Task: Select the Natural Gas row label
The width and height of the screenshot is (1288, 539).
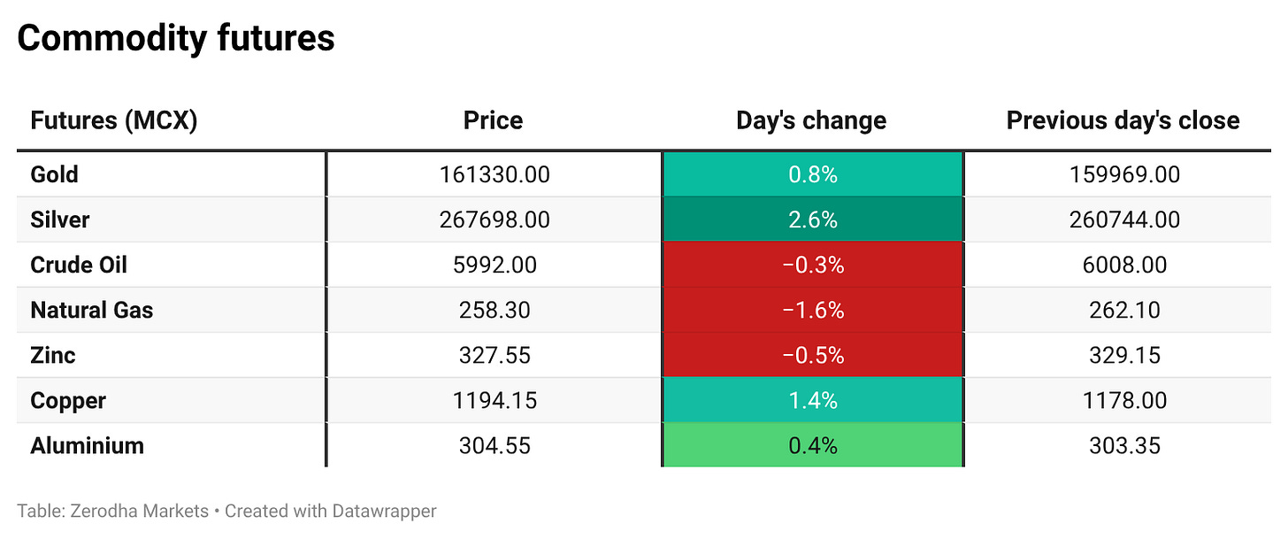Action: (x=92, y=310)
